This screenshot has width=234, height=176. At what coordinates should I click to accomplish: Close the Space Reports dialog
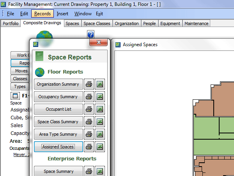(x=98, y=42)
